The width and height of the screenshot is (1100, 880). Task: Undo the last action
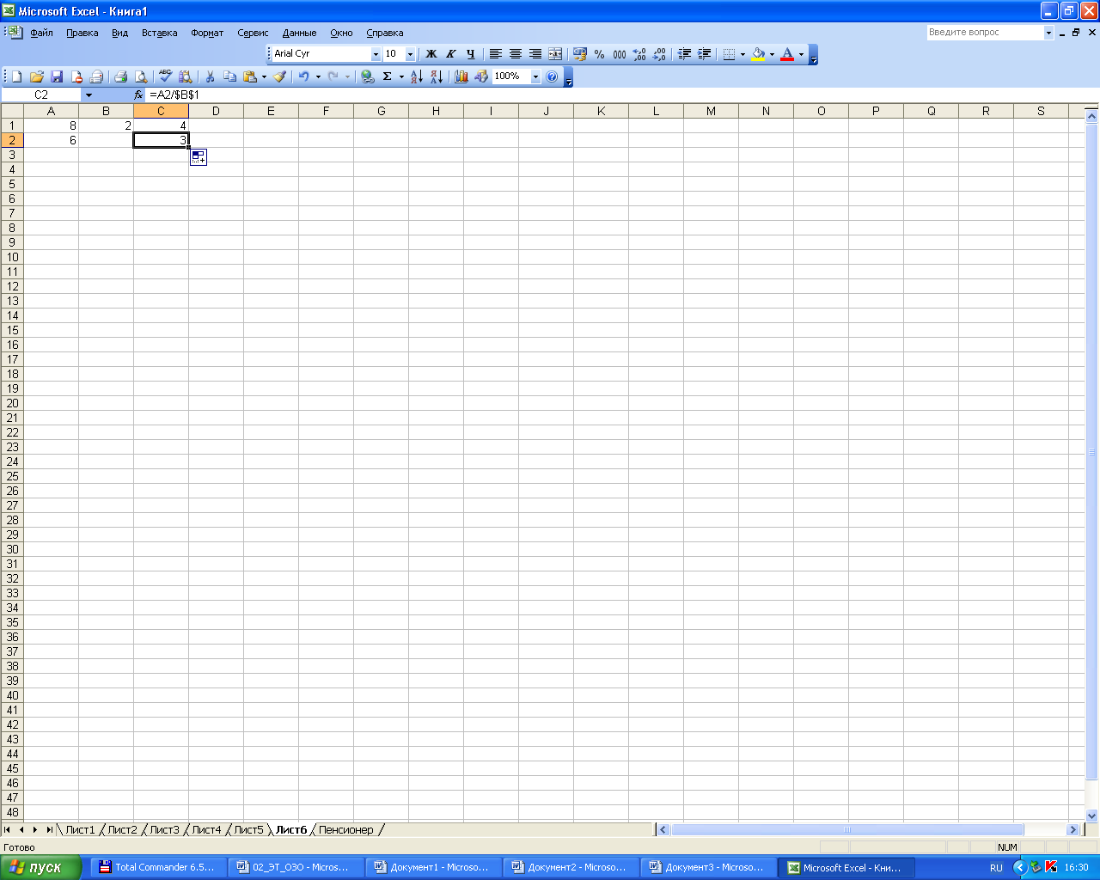(x=303, y=76)
